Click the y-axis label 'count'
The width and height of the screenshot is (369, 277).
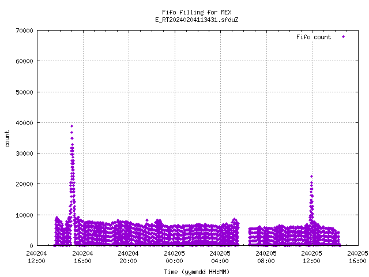(x=7, y=139)
